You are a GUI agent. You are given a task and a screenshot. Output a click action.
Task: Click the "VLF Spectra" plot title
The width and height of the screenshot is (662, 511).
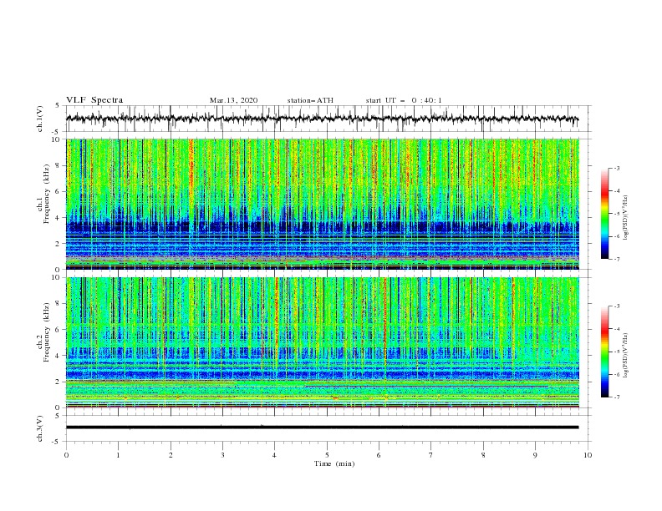pos(94,100)
